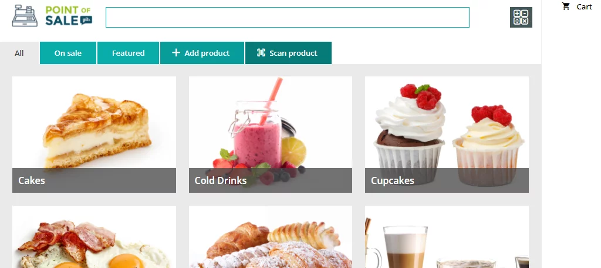Click the Point of Sale logo text
The height and width of the screenshot is (268, 601).
pyautogui.click(x=69, y=16)
